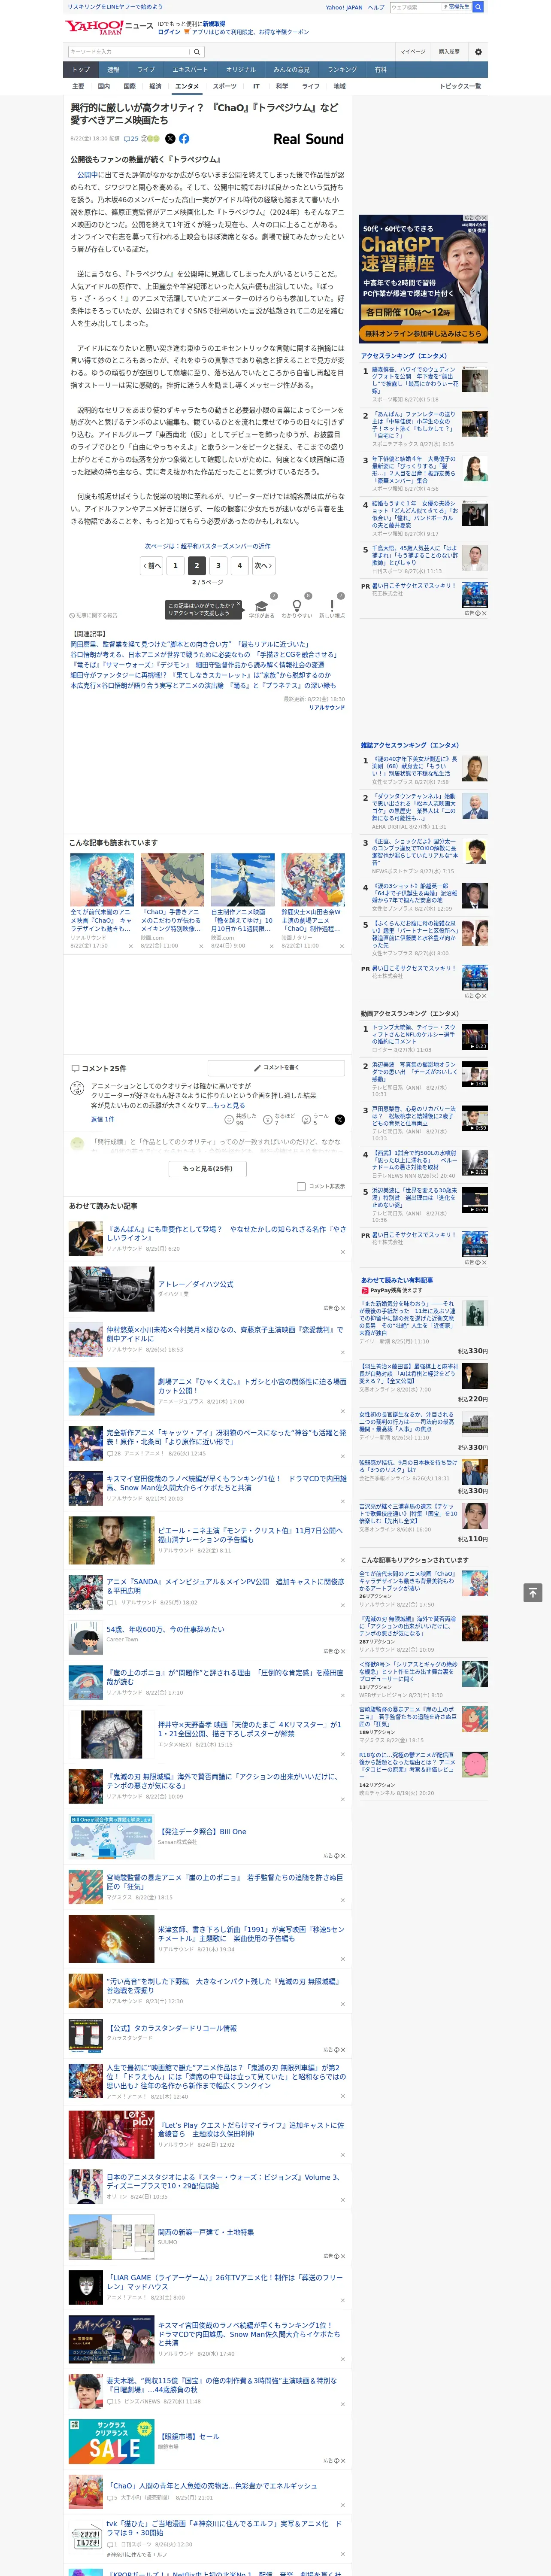The image size is (551, 2576).
Task: Open 『LIAR GAME』26年TVアニメ化 article
Action: [x=225, y=2281]
